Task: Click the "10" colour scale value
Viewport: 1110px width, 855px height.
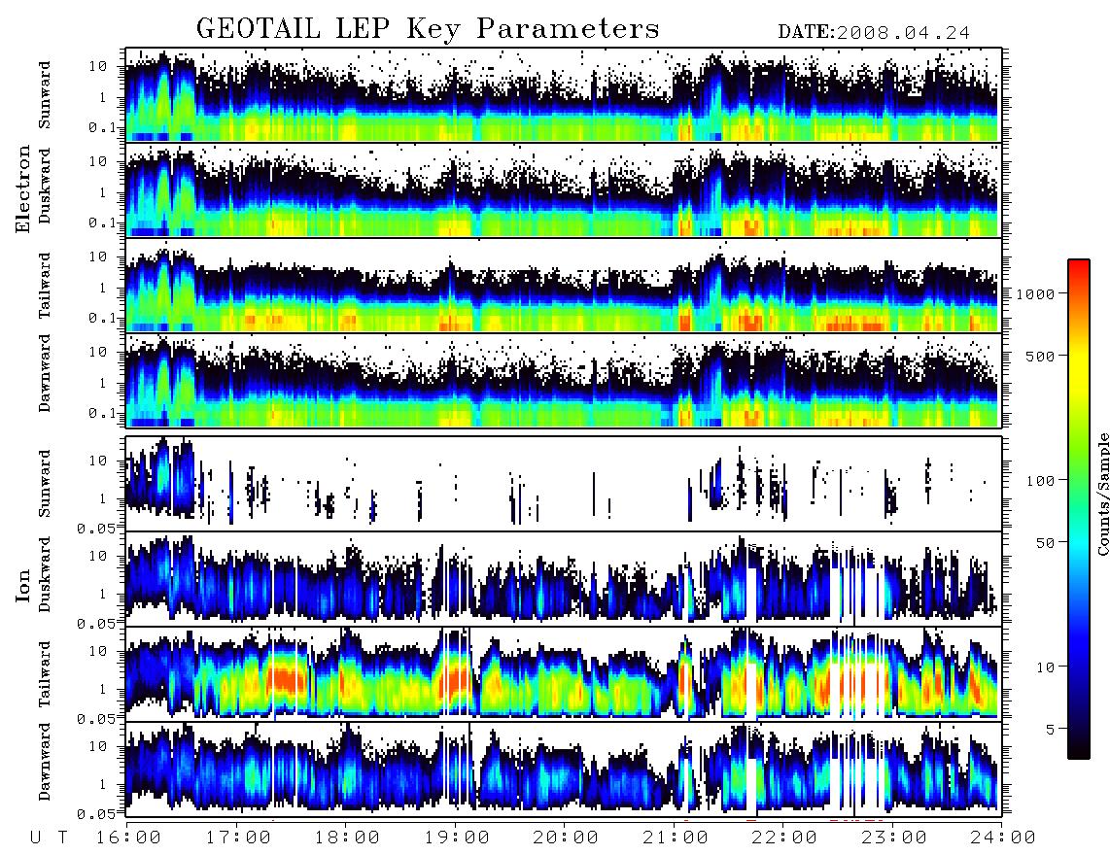Action: (x=1045, y=667)
